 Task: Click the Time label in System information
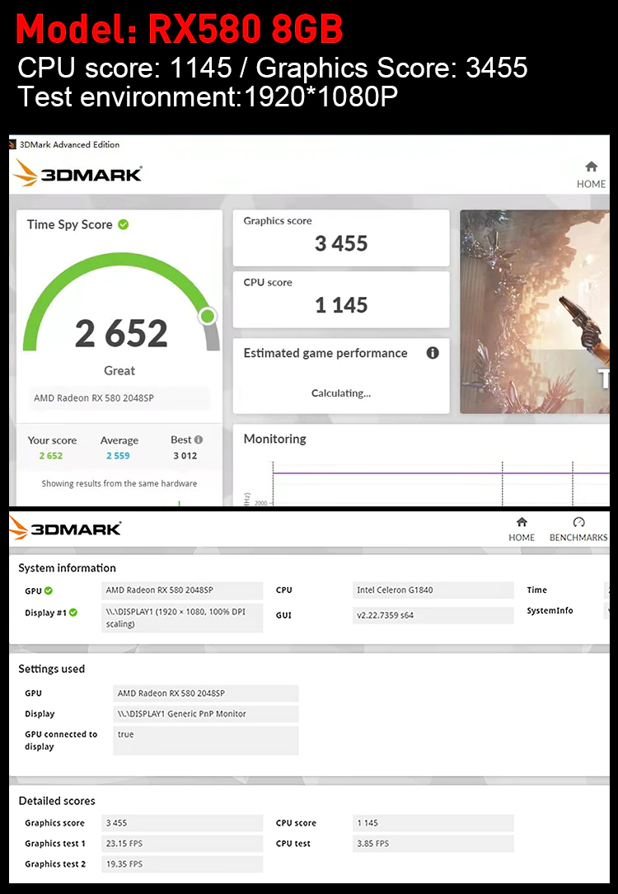pyautogui.click(x=536, y=591)
